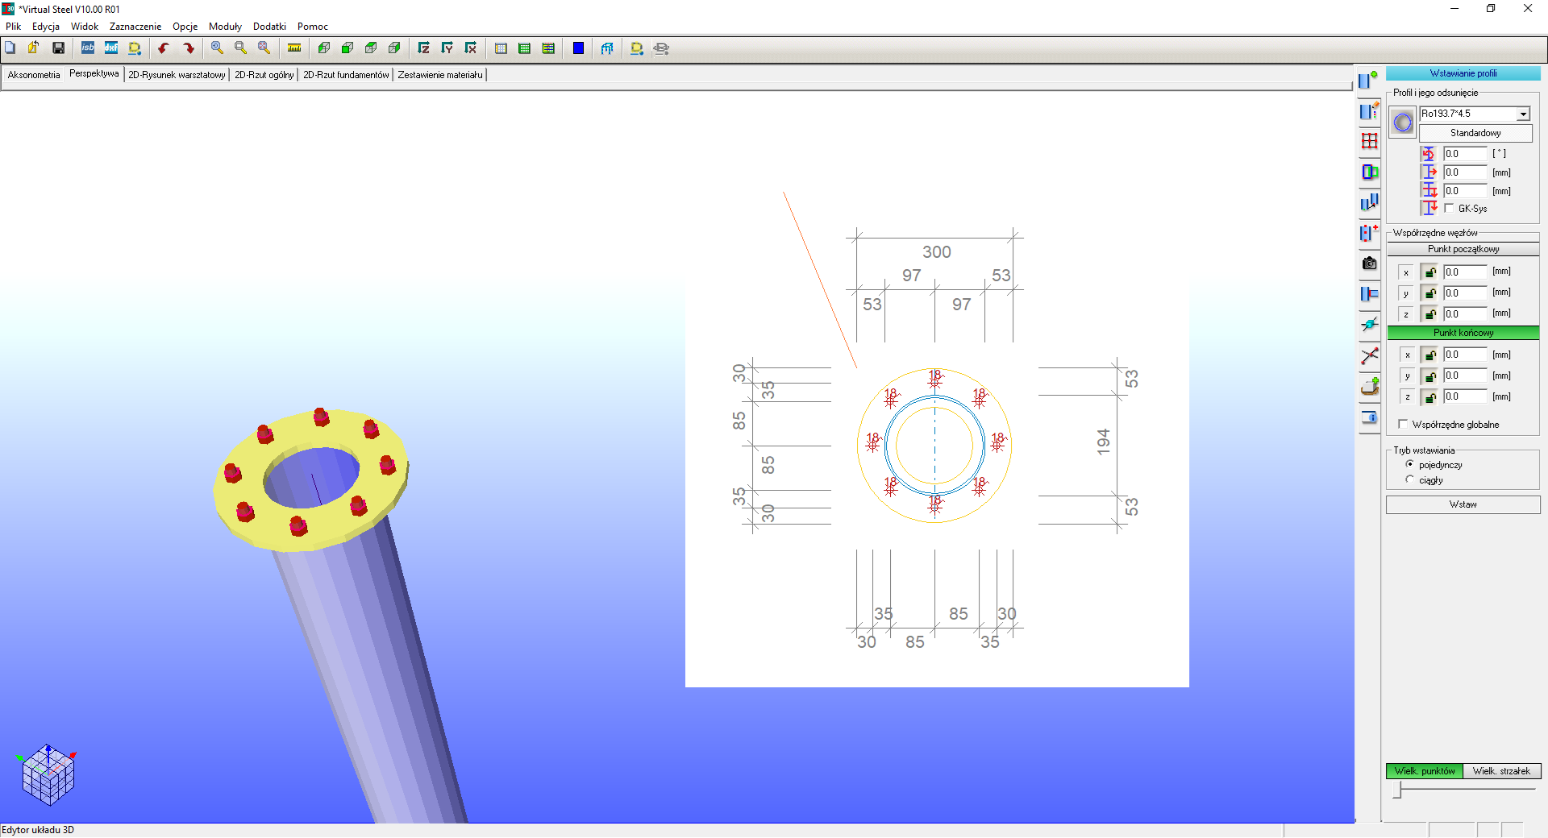Click the undo red arrow icon
Image resolution: width=1548 pixels, height=838 pixels.
[x=164, y=48]
